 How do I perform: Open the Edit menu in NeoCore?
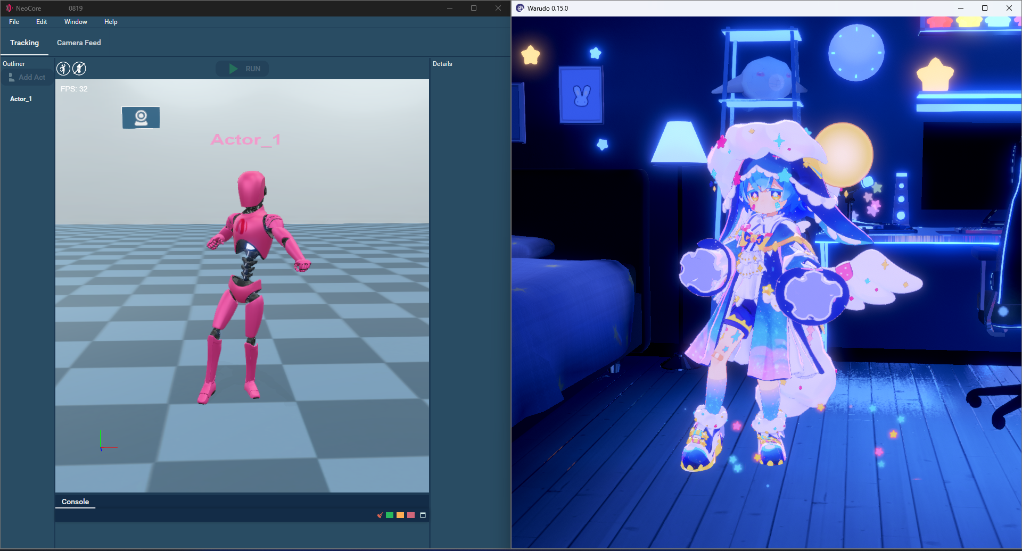pos(42,22)
